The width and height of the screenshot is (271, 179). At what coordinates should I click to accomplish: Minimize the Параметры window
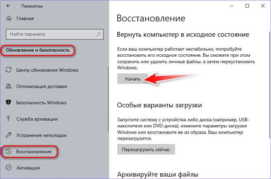click(x=232, y=6)
